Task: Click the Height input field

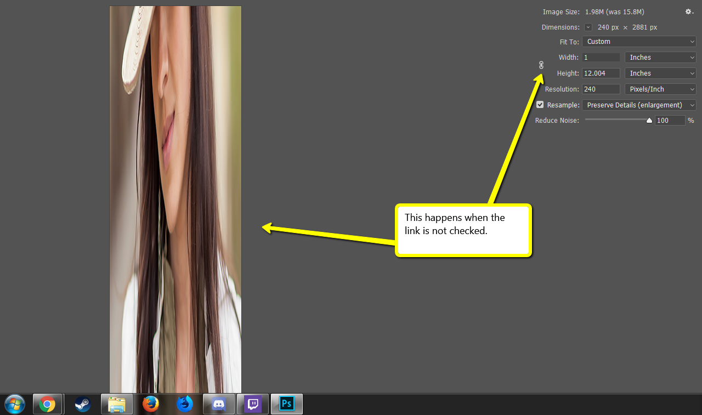Action: (601, 73)
